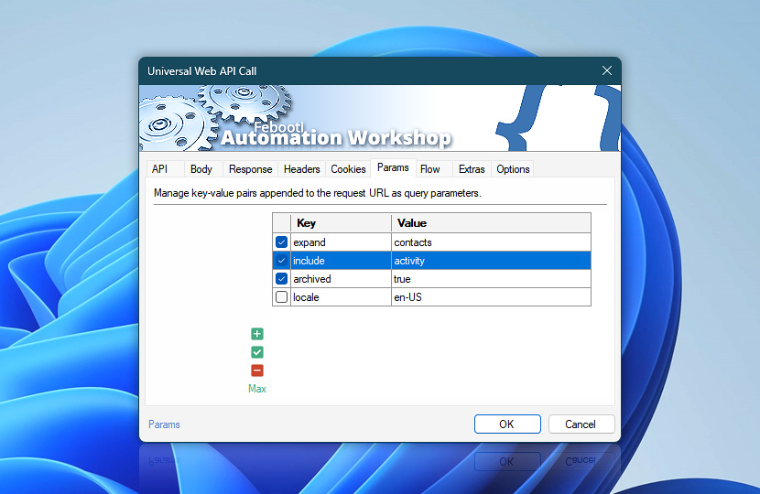
Task: Click the Cancel button
Action: [x=581, y=424]
